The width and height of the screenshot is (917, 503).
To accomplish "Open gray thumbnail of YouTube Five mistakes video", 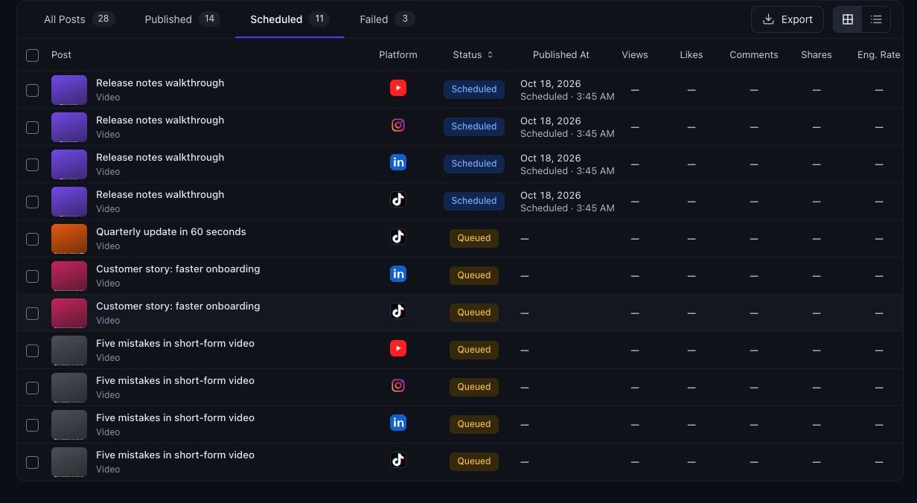I will pos(69,350).
